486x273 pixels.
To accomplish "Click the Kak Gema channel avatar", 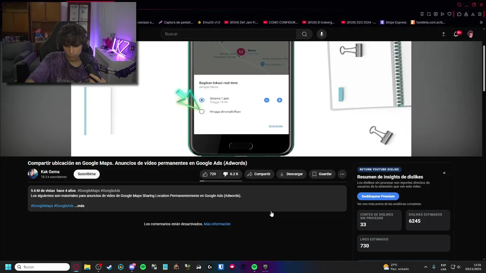I will [x=33, y=174].
